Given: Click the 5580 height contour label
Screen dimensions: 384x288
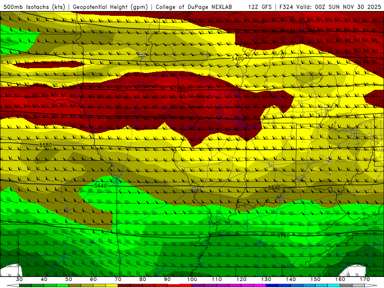Looking at the screenshot, I should (x=46, y=145).
